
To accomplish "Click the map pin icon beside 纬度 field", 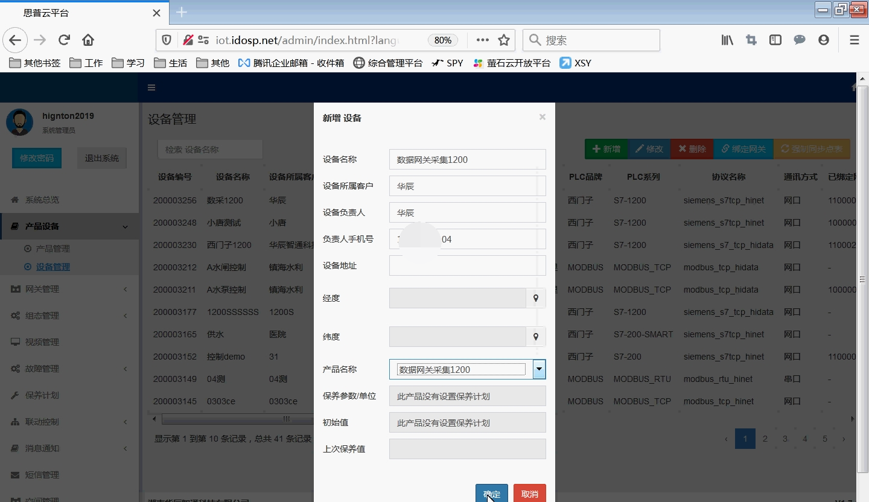I will pos(536,337).
